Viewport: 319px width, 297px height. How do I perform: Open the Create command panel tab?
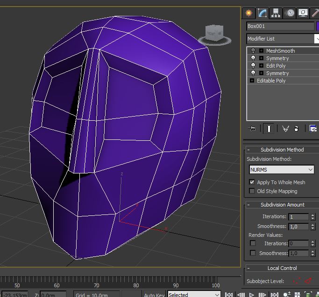(x=249, y=13)
